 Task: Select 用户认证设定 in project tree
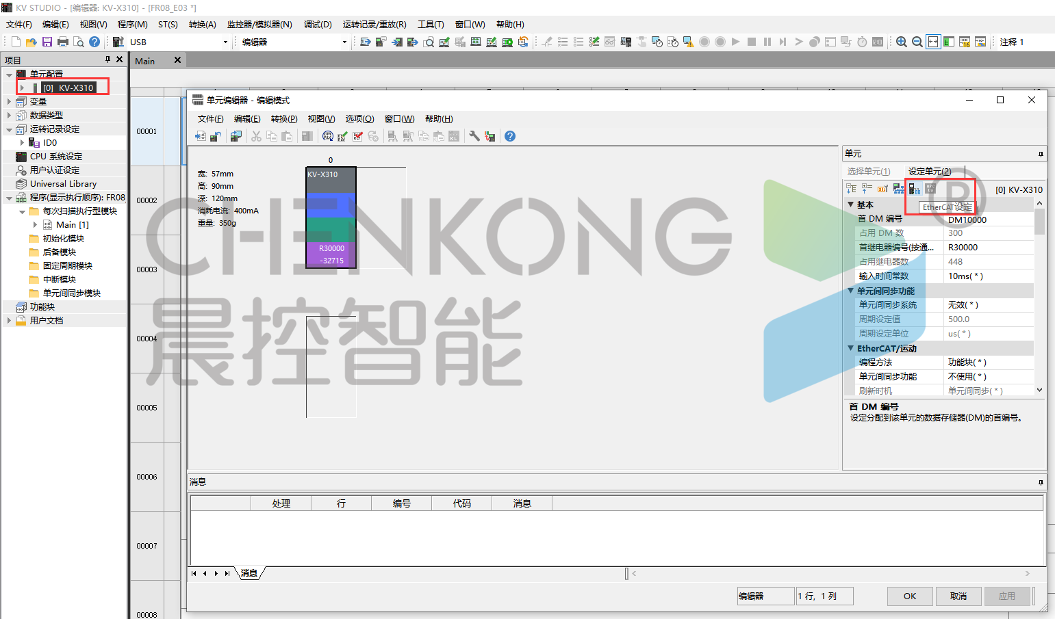pos(55,170)
